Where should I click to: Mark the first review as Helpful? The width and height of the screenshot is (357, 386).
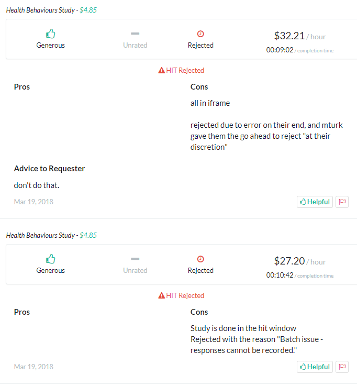coord(315,202)
